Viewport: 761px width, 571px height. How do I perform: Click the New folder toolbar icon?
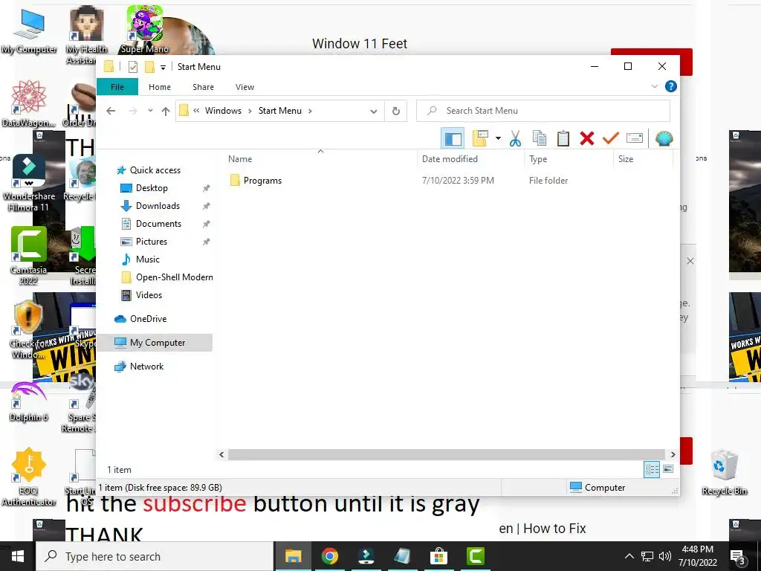pyautogui.click(x=480, y=139)
